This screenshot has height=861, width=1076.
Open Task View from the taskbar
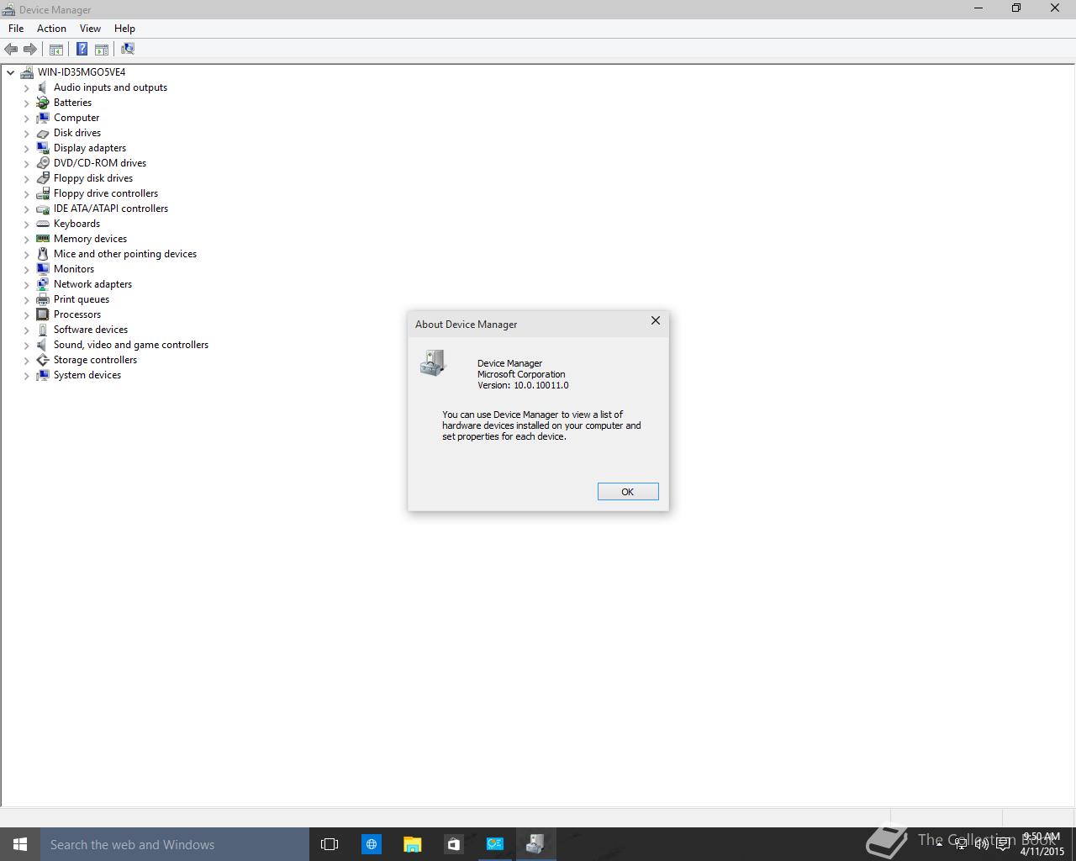(x=330, y=844)
